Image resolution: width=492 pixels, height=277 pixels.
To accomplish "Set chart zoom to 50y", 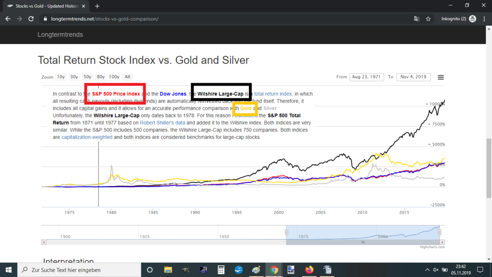I will [x=87, y=77].
